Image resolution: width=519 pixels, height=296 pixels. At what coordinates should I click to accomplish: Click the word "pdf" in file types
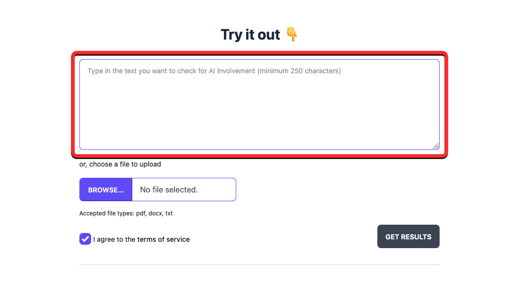tap(141, 213)
